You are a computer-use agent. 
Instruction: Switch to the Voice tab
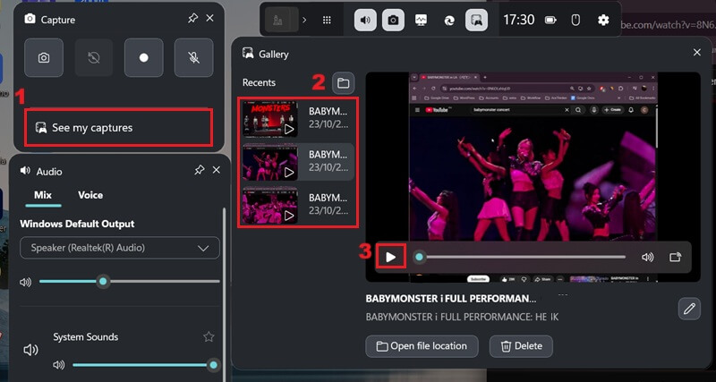[90, 195]
